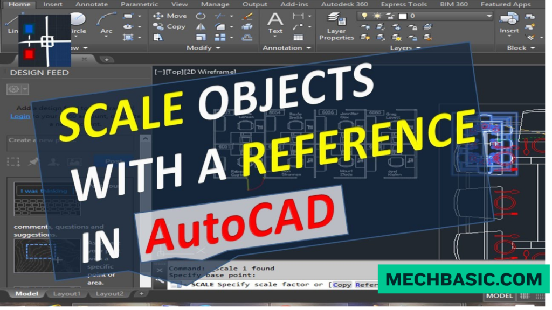552x310 pixels.
Task: Select the Explode tool
Action: 247,27
